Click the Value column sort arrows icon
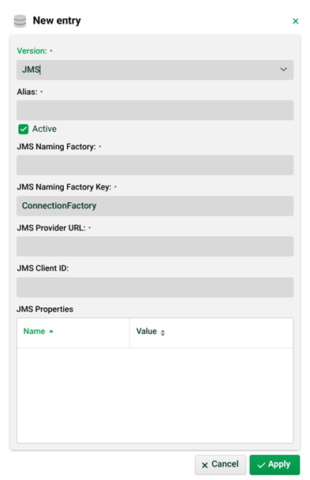310x480 pixels. [x=162, y=332]
